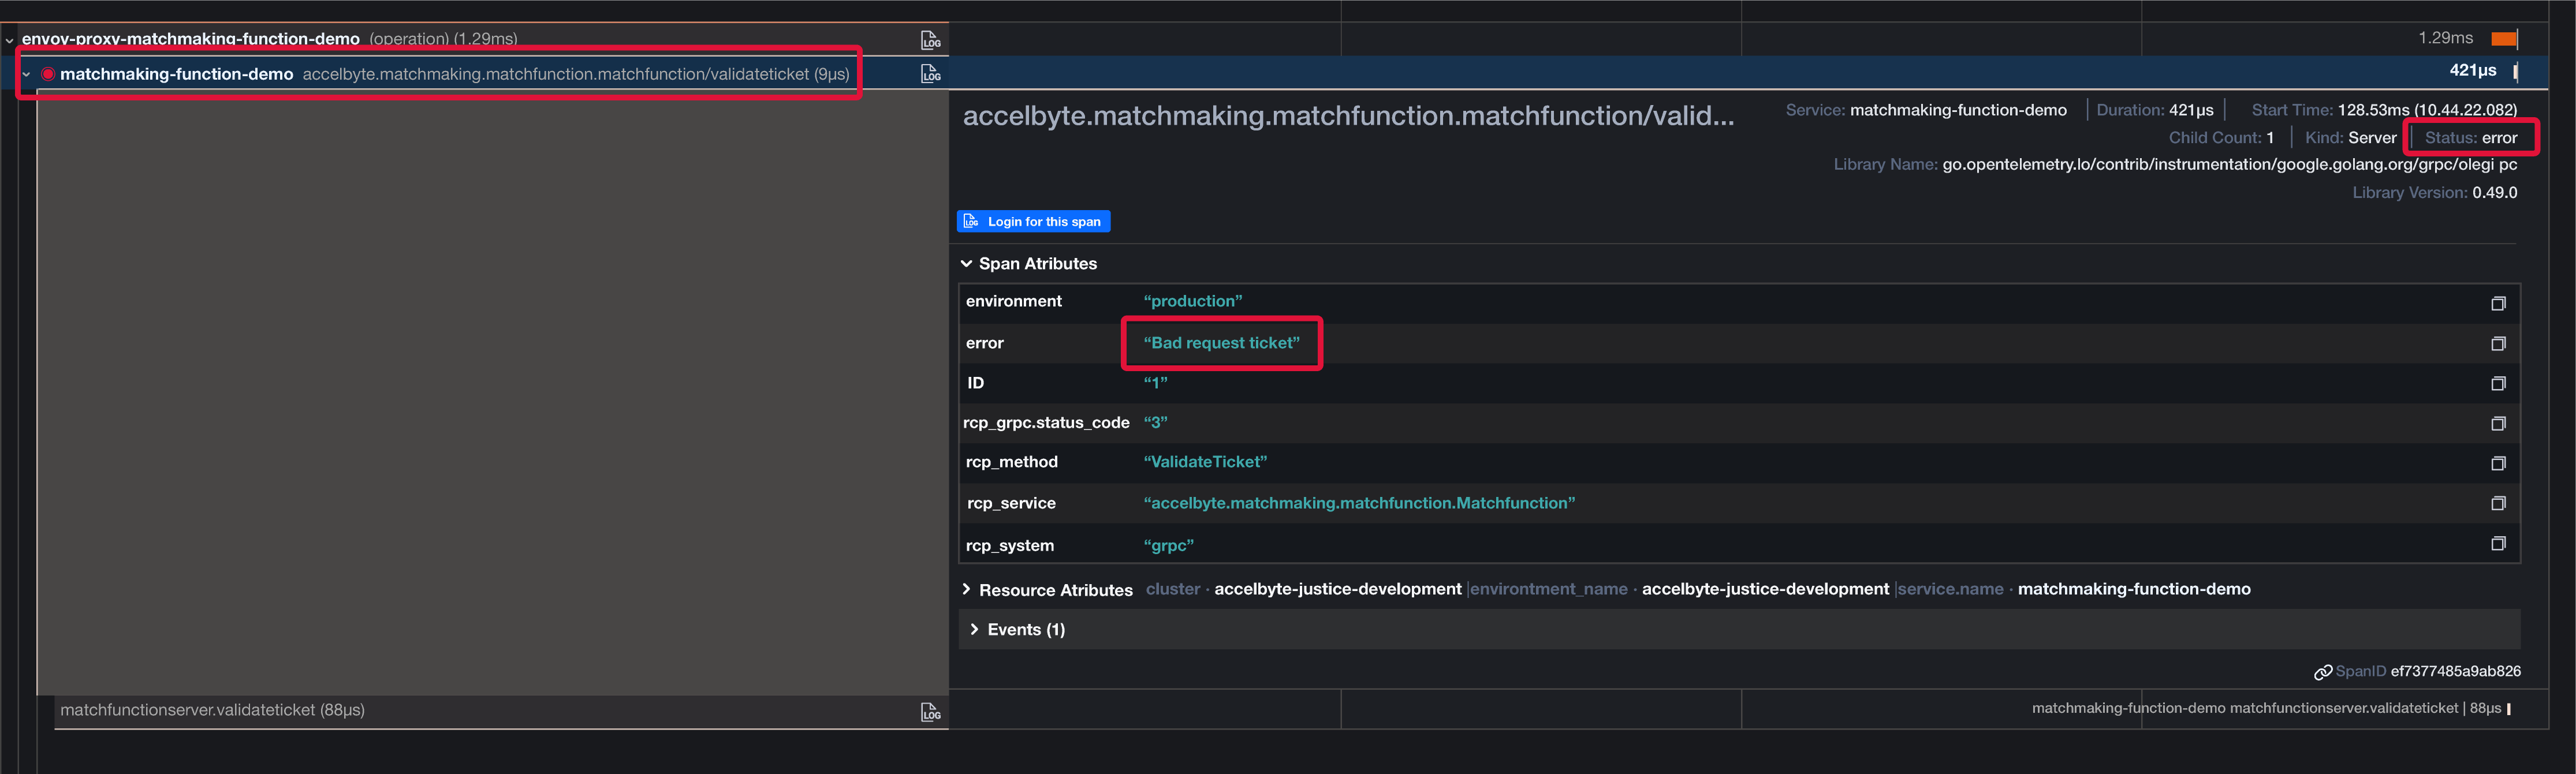Click the Duration: 421µs field
Viewport: 2576px width, 774px height.
click(2154, 110)
